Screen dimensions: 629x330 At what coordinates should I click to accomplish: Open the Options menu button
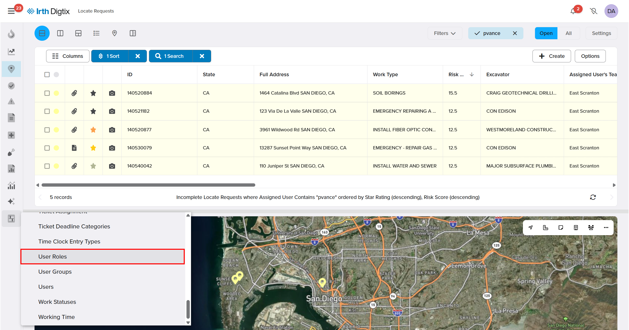pyautogui.click(x=590, y=56)
